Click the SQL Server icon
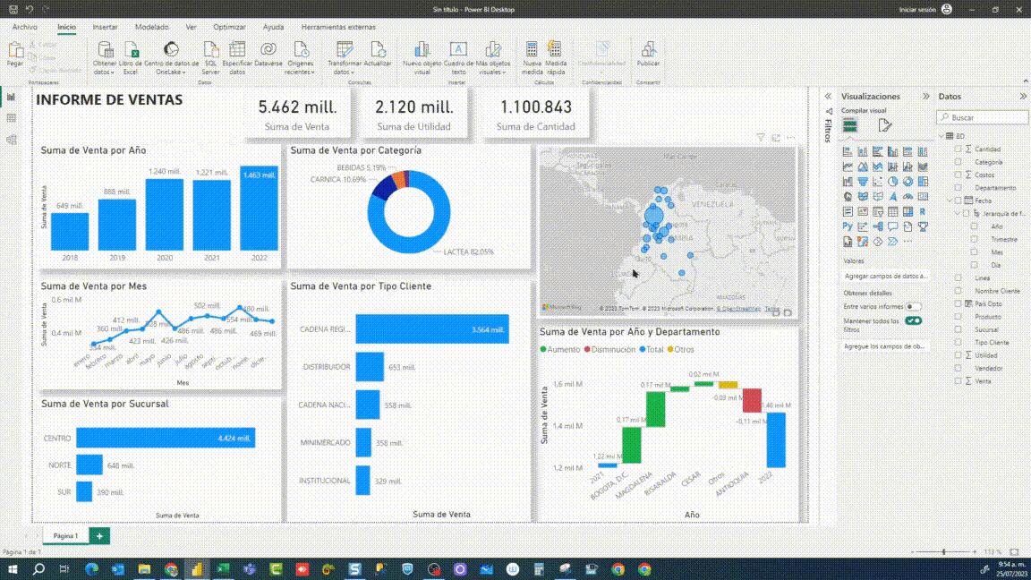The height and width of the screenshot is (580, 1031). click(210, 55)
